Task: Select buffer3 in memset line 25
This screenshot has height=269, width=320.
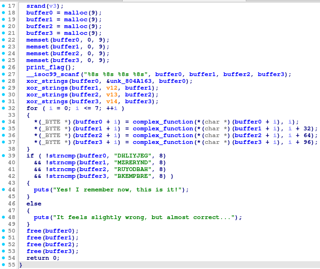Action: point(66,60)
